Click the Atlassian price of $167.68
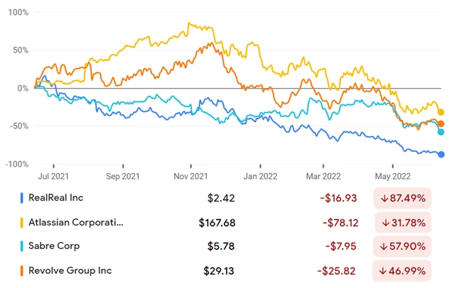Screen dimensions: 455x288 tap(218, 223)
